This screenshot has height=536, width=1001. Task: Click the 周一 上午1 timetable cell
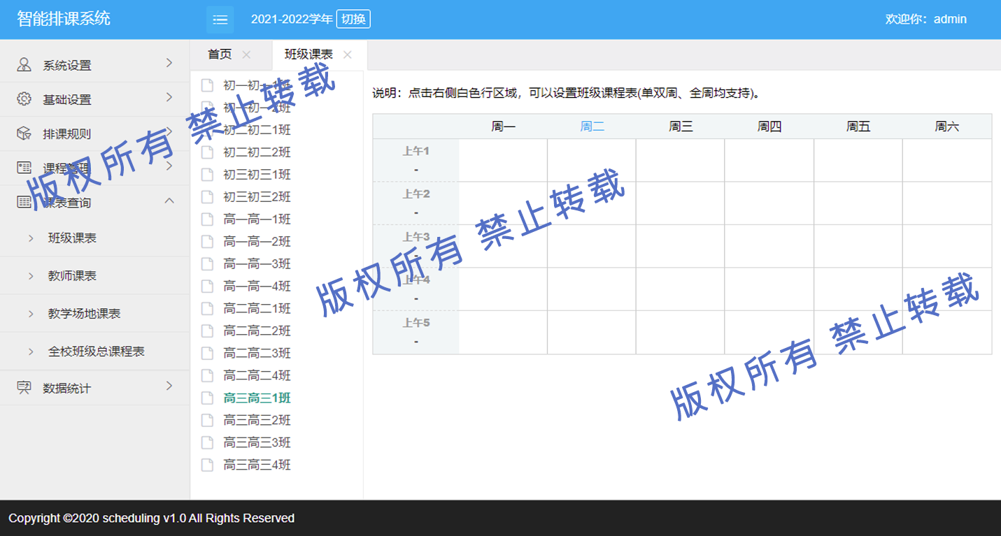tap(503, 160)
